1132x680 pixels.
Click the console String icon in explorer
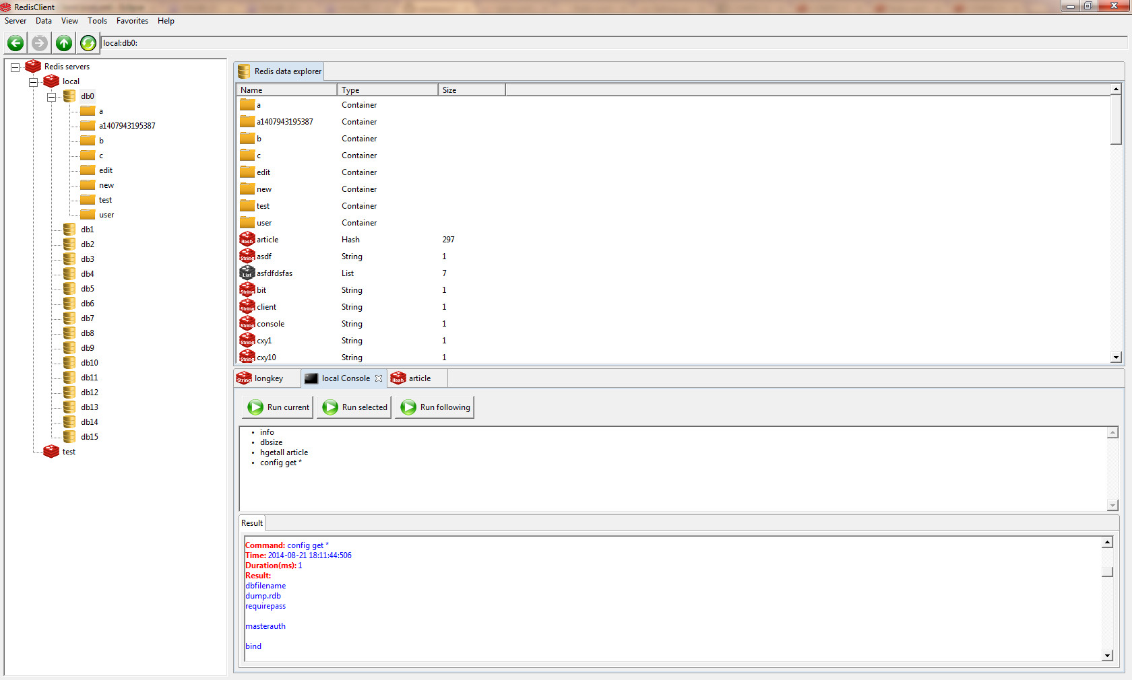(247, 323)
